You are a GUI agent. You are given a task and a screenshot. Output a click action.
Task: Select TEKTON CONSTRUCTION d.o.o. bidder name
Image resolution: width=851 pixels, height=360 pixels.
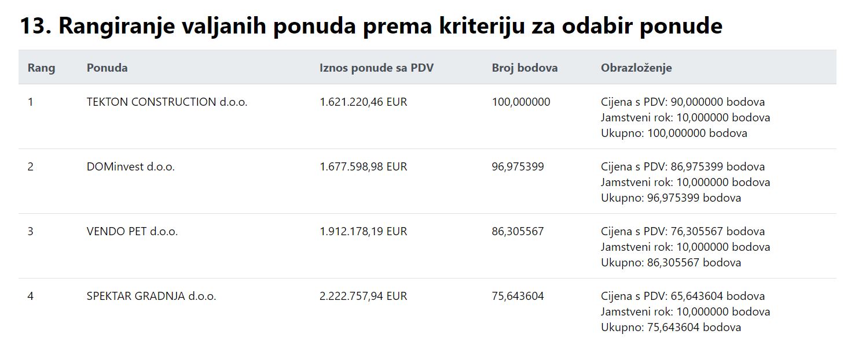click(x=167, y=102)
